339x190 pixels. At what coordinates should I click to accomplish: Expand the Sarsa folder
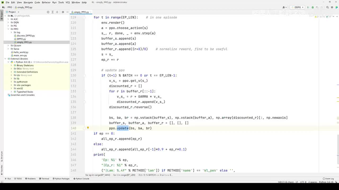(x=8, y=49)
